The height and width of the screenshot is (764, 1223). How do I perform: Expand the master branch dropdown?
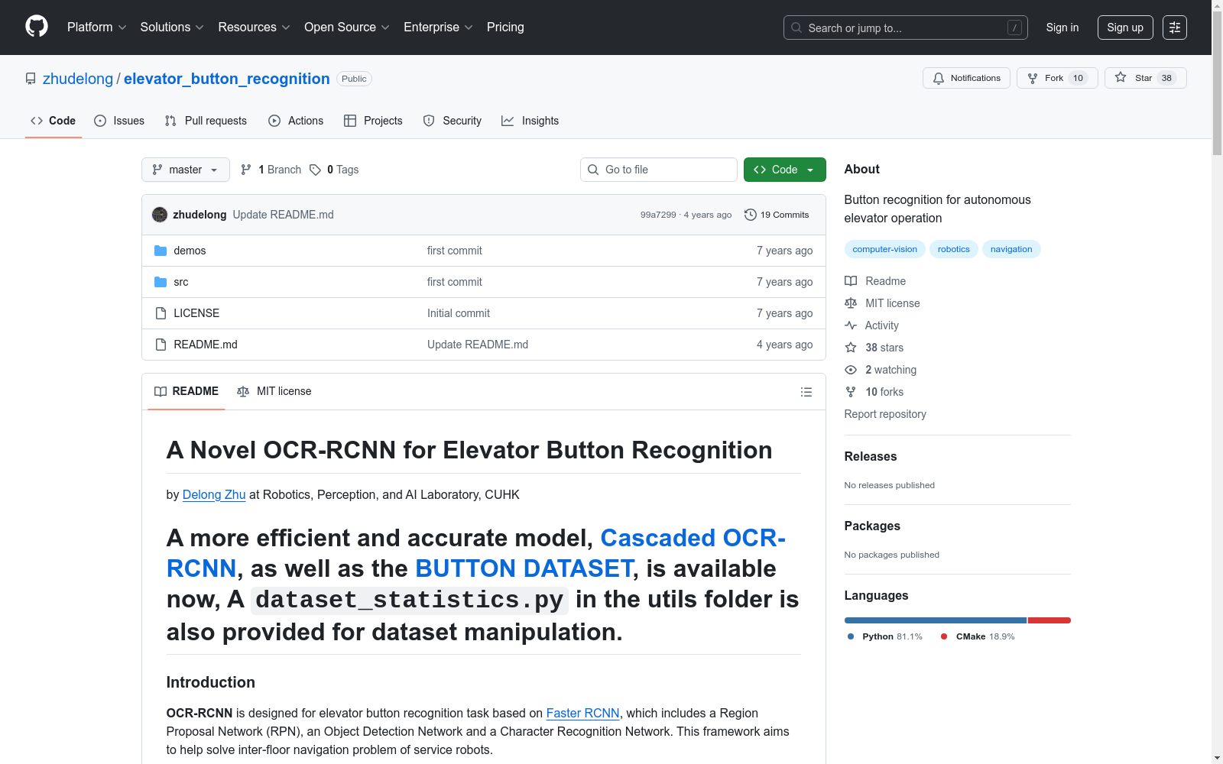tap(185, 170)
